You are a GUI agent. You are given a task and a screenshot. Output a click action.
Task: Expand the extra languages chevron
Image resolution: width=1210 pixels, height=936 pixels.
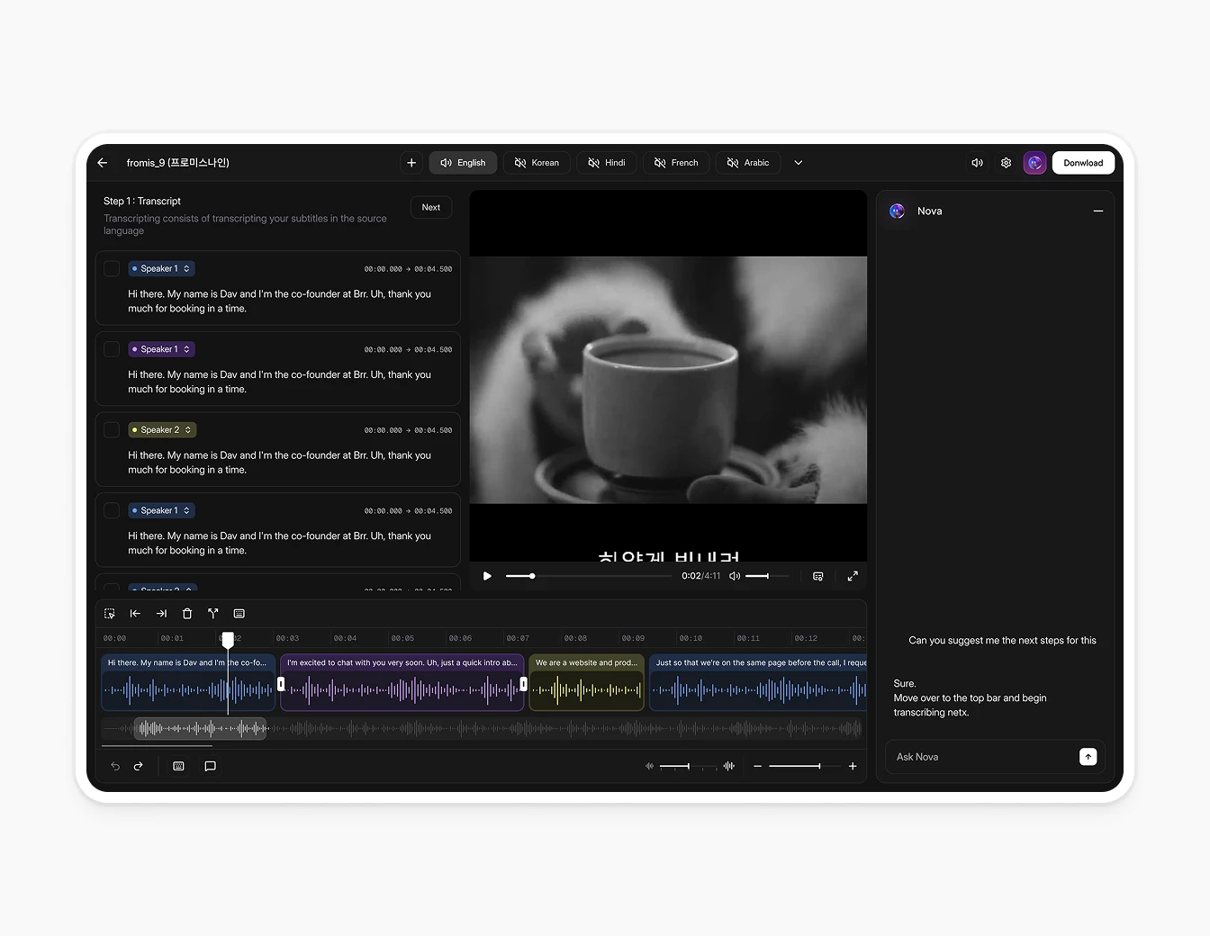tap(798, 163)
